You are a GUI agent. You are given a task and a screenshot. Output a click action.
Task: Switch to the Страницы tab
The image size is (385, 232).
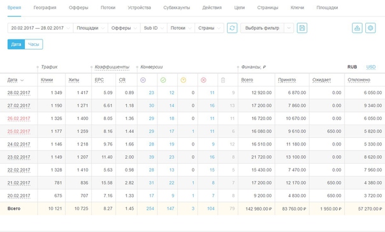(x=268, y=8)
